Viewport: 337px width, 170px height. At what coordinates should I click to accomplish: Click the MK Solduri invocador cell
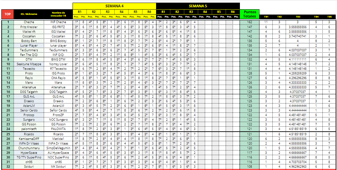[58, 167]
